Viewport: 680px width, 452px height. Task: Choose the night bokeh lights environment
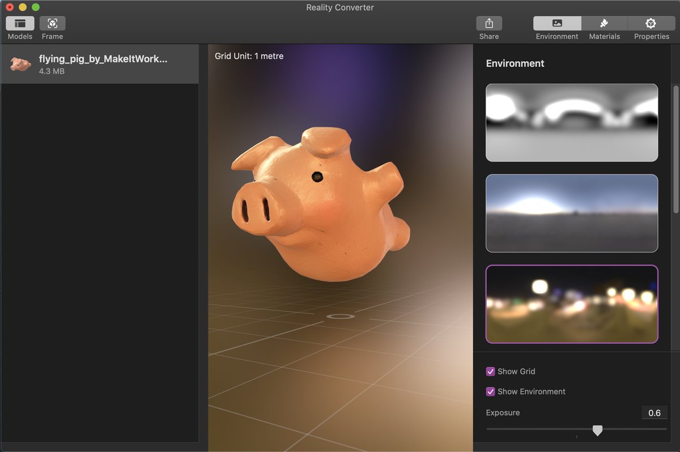point(572,304)
